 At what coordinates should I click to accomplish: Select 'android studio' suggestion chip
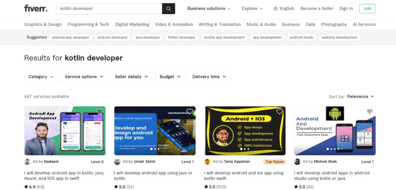coord(302,37)
